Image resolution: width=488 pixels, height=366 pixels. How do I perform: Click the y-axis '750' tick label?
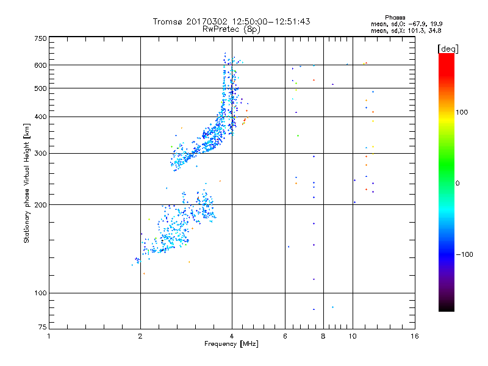click(40, 38)
